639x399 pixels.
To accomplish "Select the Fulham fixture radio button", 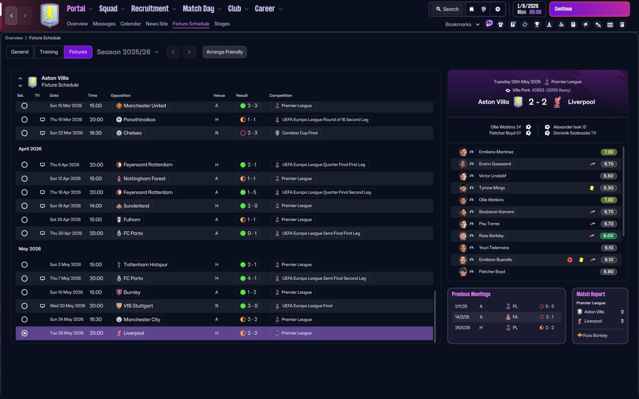I will coord(24,219).
